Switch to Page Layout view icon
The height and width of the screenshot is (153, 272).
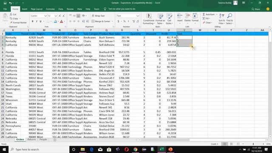(x=231, y=144)
